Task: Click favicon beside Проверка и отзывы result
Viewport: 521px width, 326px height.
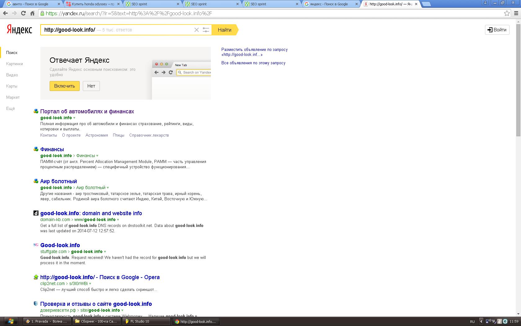Action: [36, 304]
